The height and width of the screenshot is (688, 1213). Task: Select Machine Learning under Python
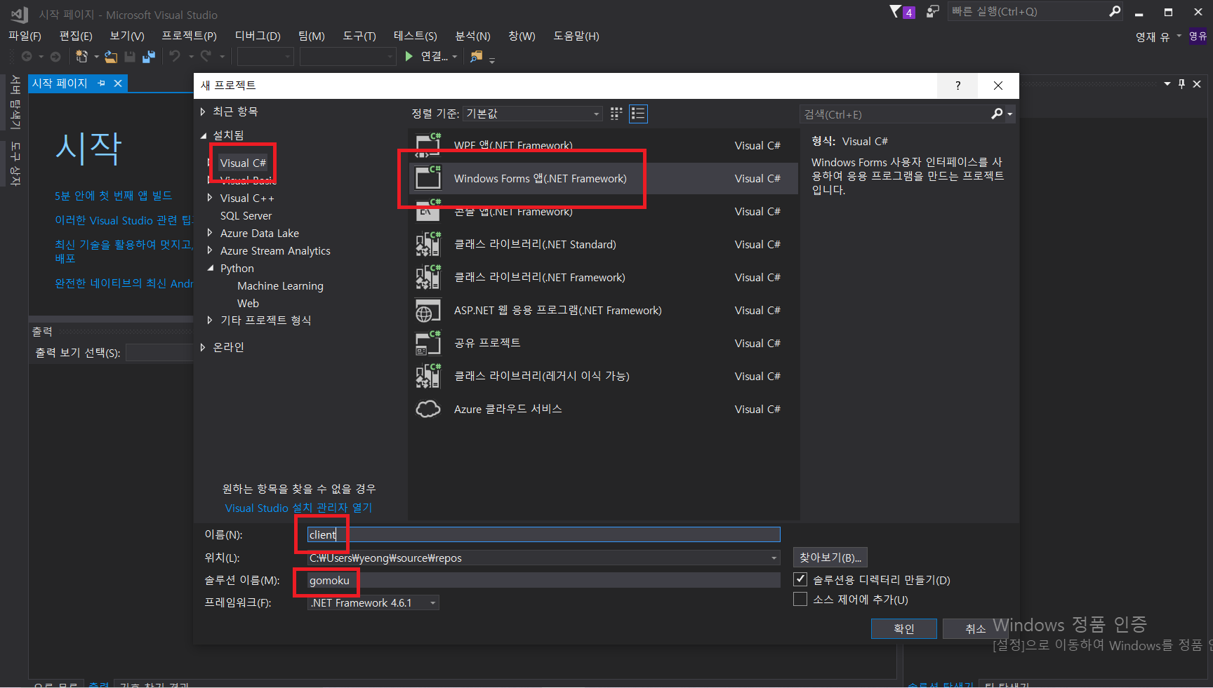tap(280, 285)
